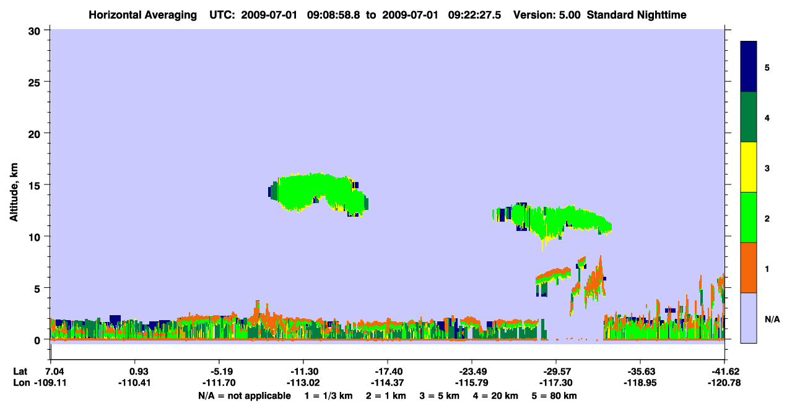Image resolution: width=805 pixels, height=413 pixels.
Task: Click the longitude value -115.79
Action: click(x=471, y=383)
